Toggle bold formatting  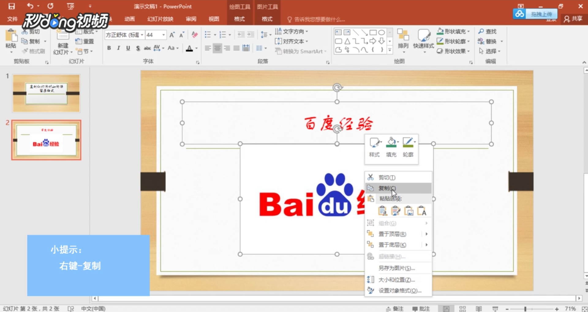tap(109, 48)
